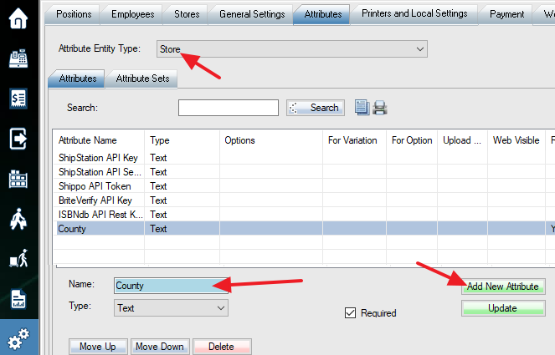Screen dimensions: 555x355
Task: Click the Move Up button
Action: point(98,347)
